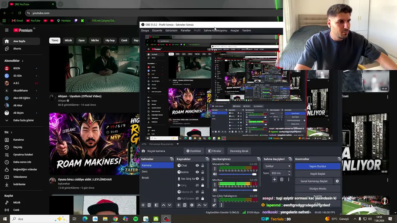397x223 pixels.
Task: Decrease transition Süre with down arrow
Action: pyautogui.click(x=289, y=174)
